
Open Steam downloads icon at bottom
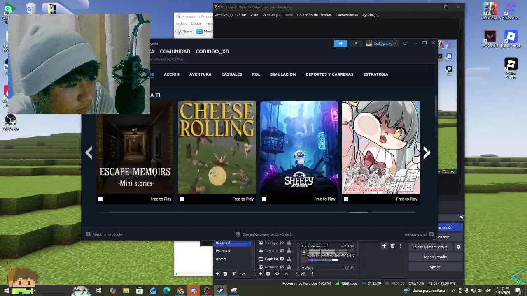click(x=238, y=234)
